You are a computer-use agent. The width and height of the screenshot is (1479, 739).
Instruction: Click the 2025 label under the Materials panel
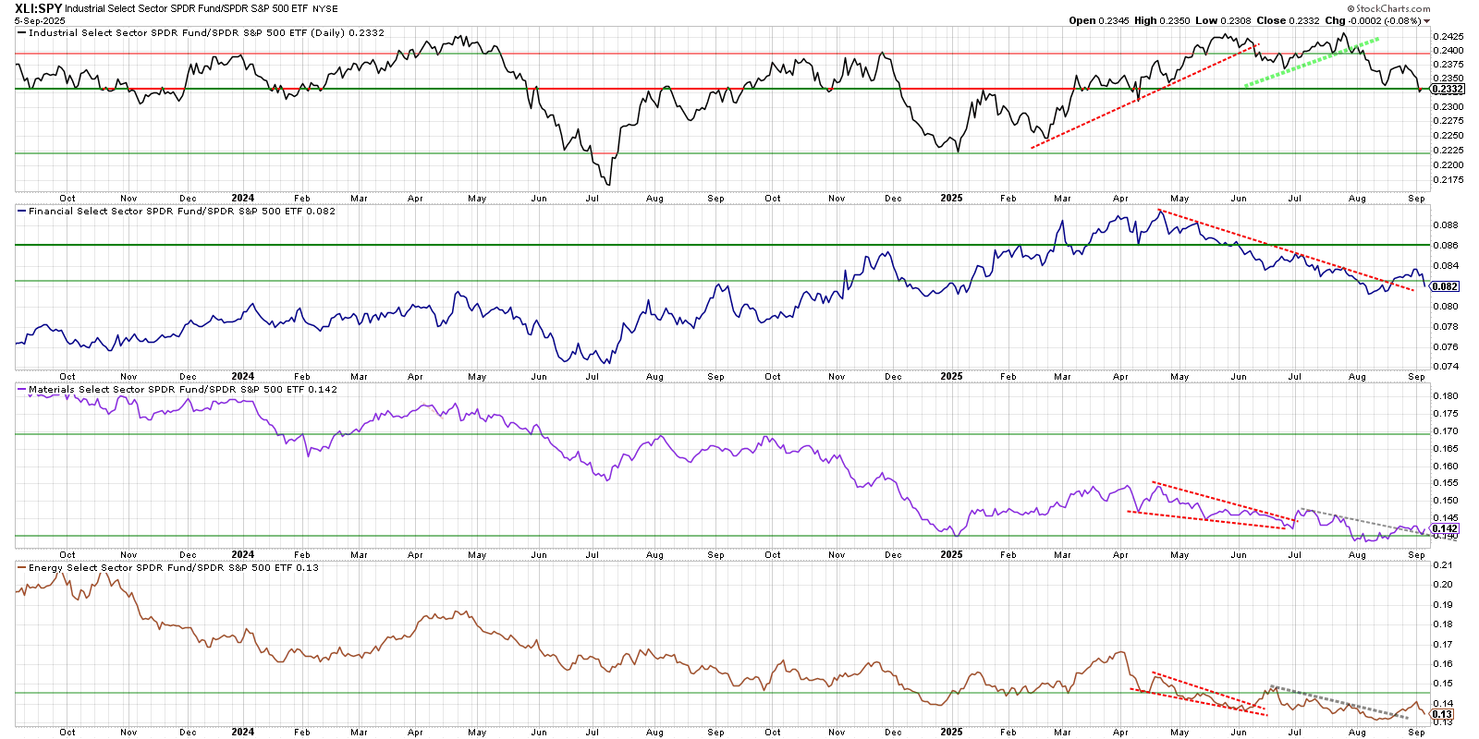pos(951,554)
